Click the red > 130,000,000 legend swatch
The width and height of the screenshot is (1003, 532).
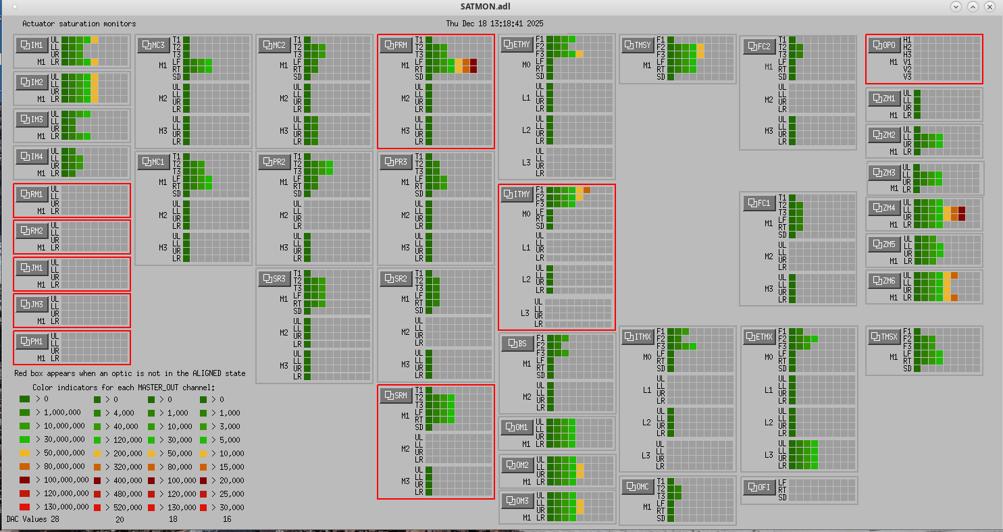point(25,506)
